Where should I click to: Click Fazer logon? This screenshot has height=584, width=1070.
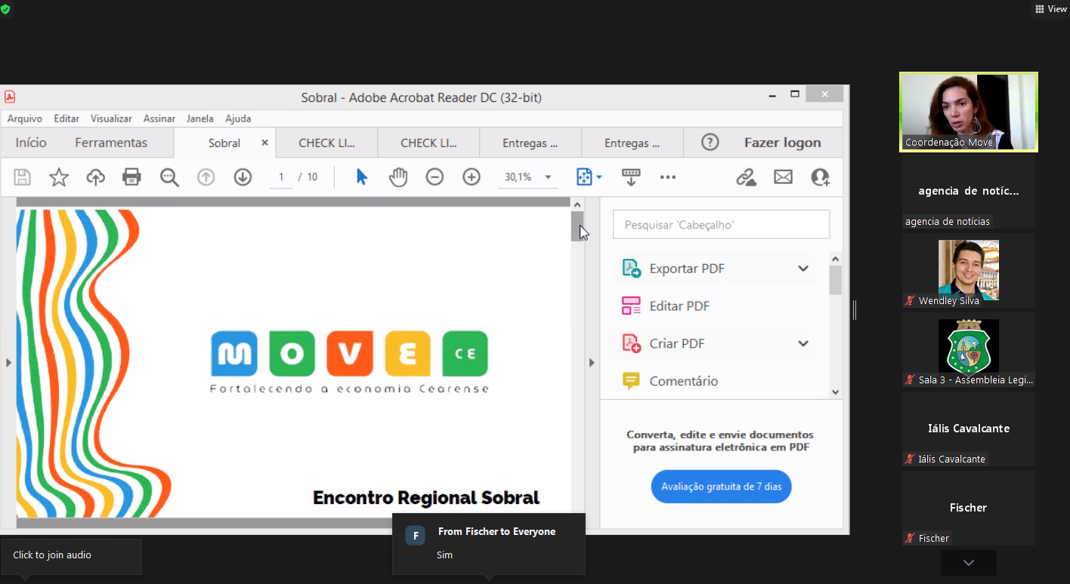pyautogui.click(x=782, y=143)
